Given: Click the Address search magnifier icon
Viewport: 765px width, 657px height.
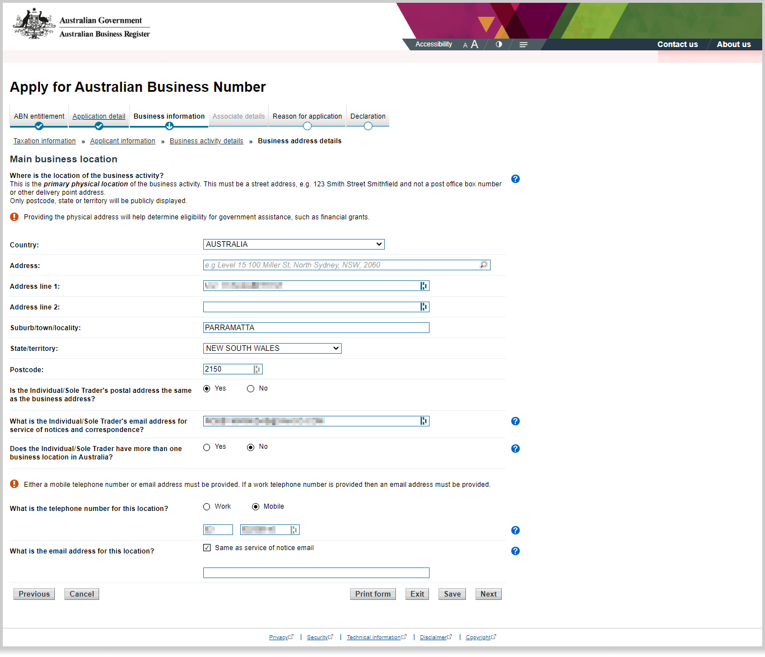Looking at the screenshot, I should [x=484, y=265].
